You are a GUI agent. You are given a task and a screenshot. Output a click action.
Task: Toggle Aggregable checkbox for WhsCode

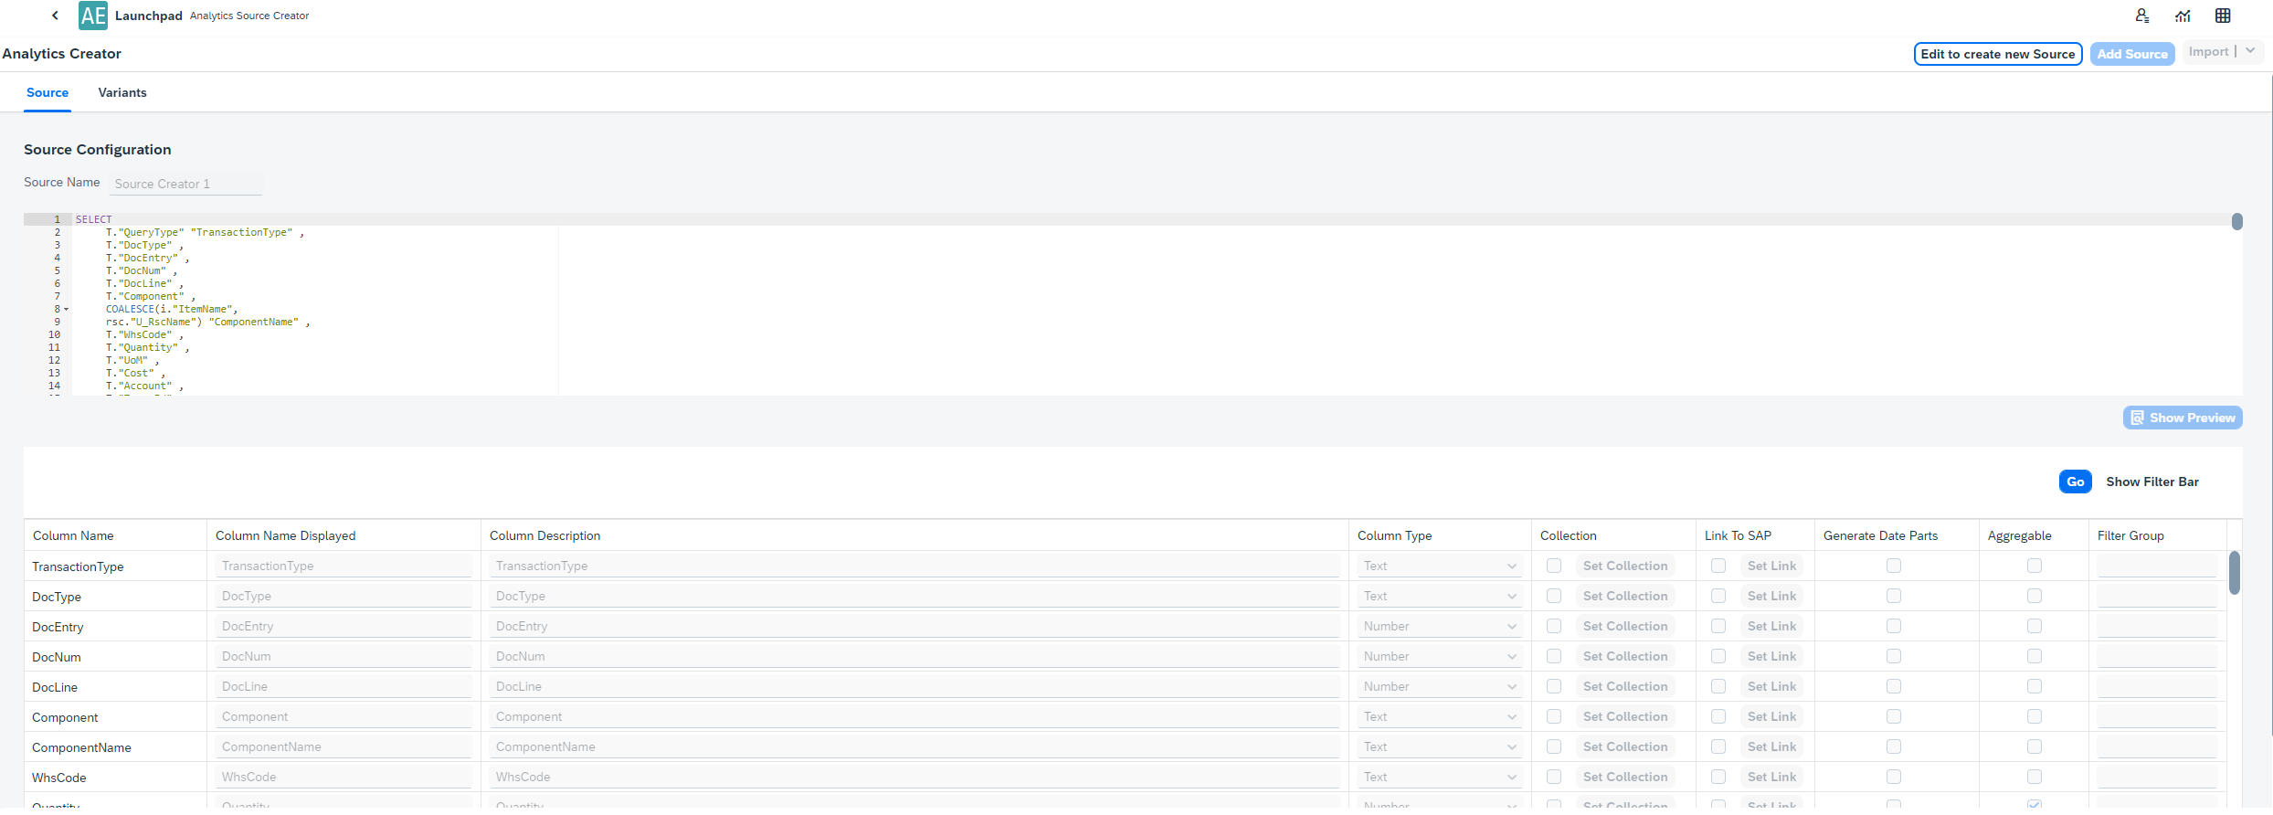point(2035,778)
